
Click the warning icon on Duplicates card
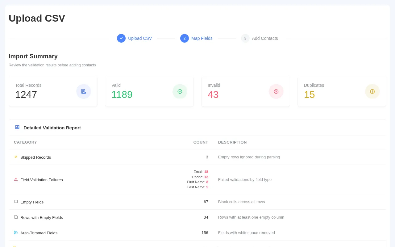(x=372, y=91)
